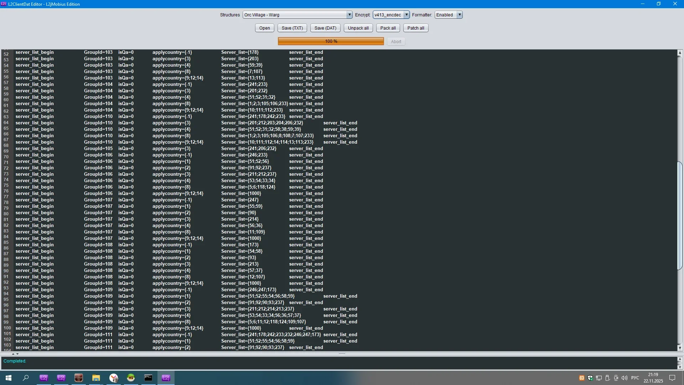Open the Structures dropdown arrow
The width and height of the screenshot is (684, 385).
pos(349,15)
